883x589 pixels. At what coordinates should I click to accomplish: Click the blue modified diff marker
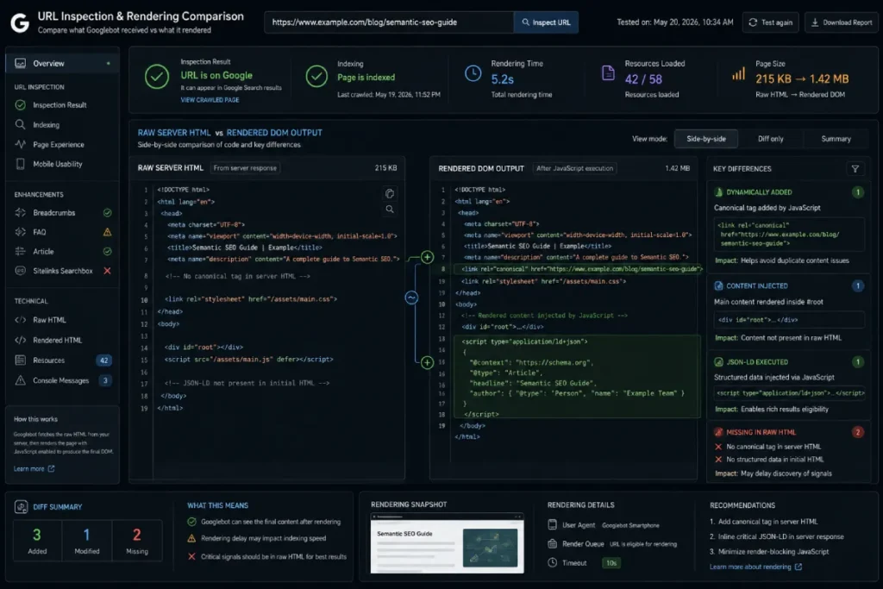point(411,298)
